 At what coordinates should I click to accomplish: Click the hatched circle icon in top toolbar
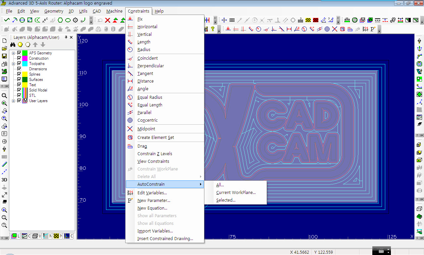pyautogui.click(x=355, y=20)
